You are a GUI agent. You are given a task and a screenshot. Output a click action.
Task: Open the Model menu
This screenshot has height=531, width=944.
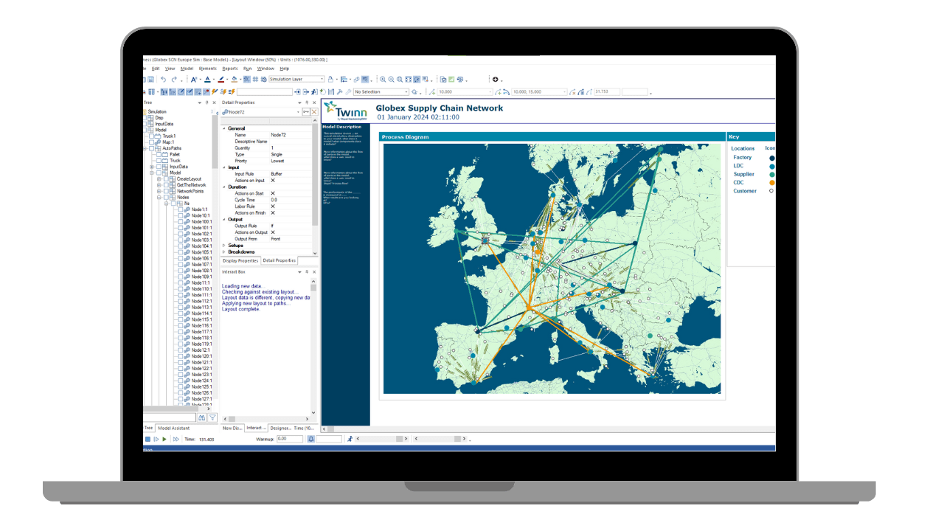(187, 68)
